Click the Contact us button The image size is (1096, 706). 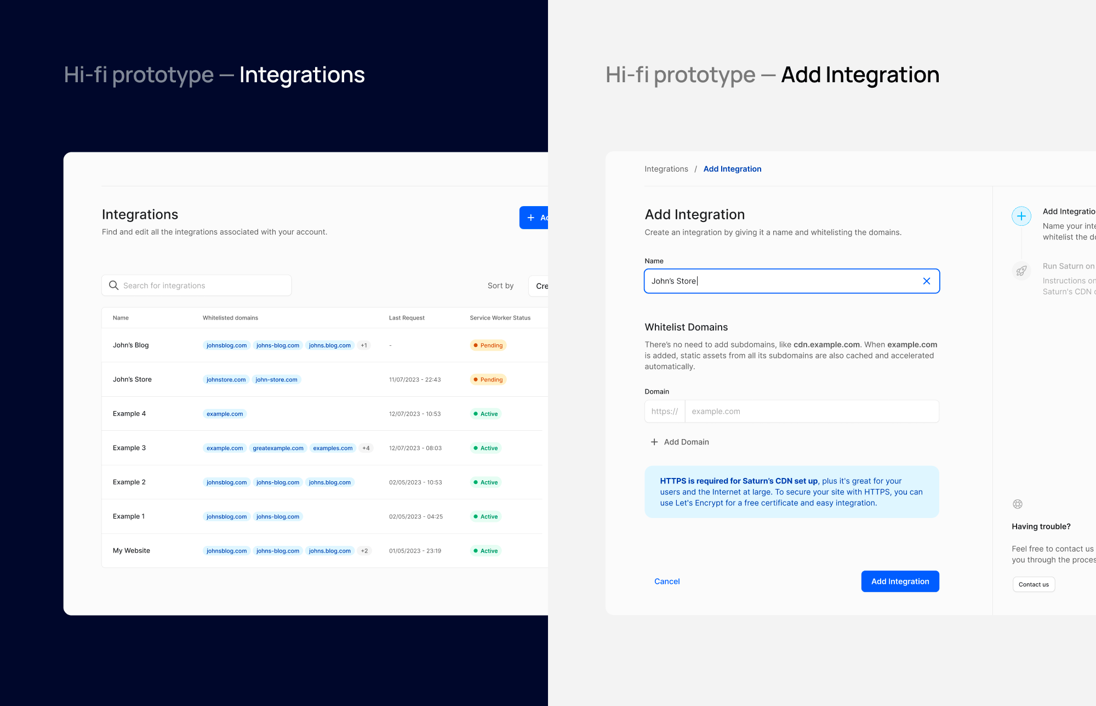[1033, 584]
